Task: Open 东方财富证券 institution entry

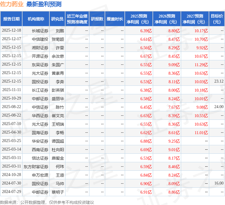Action: [x=36, y=166]
